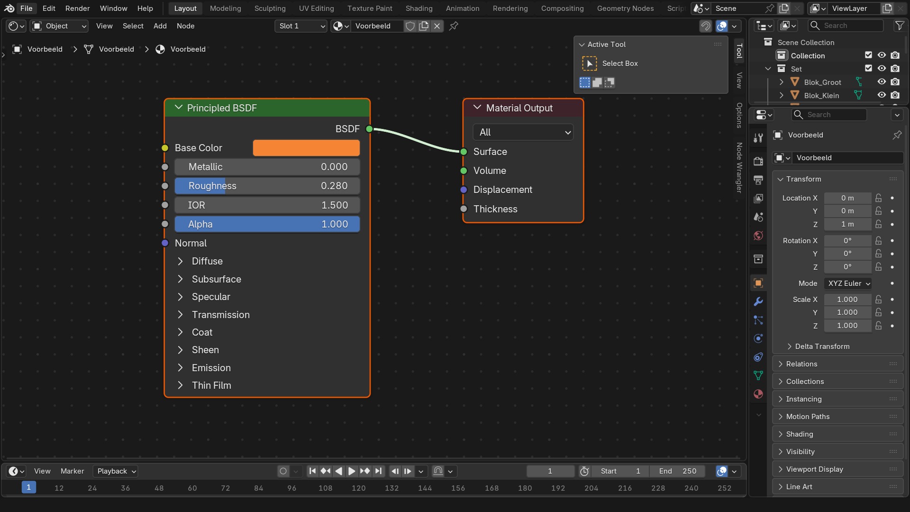
Task: Toggle render camera icon for Blok_Klein
Action: pos(895,95)
